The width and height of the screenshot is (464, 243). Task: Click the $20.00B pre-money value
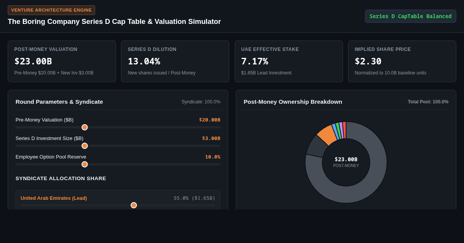(210, 120)
